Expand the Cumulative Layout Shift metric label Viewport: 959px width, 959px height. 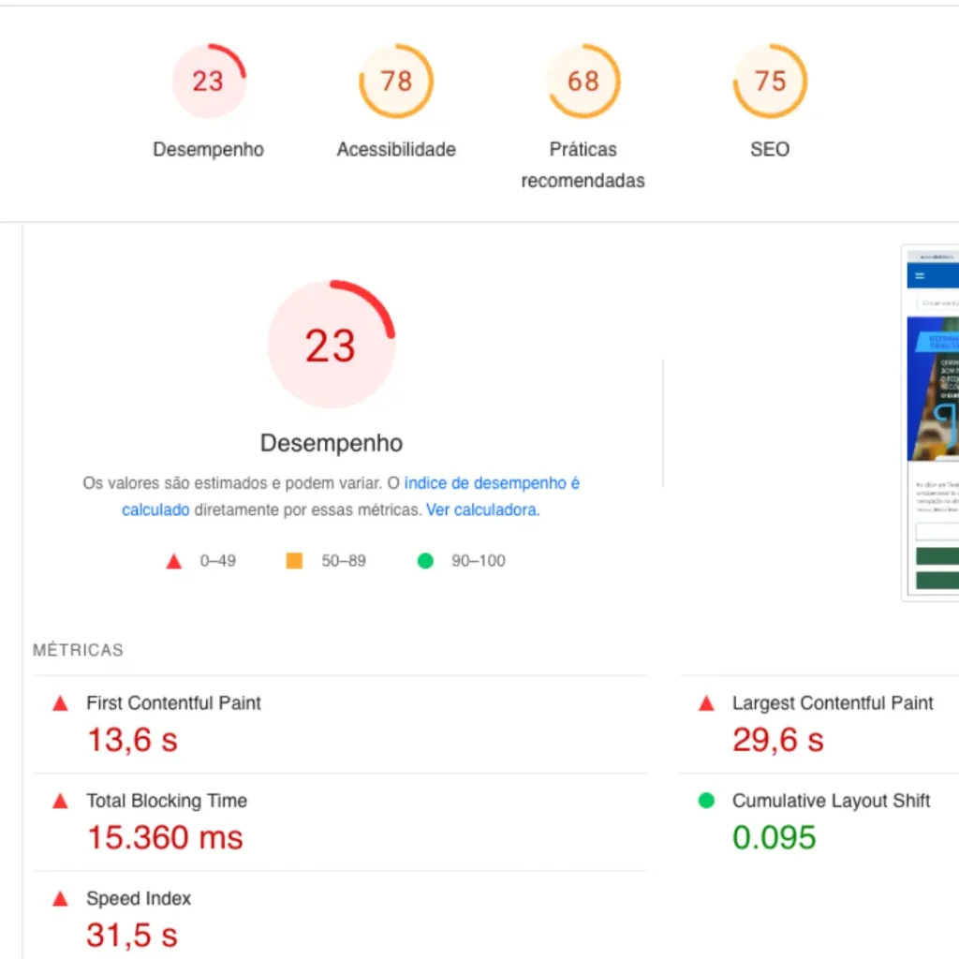[831, 801]
